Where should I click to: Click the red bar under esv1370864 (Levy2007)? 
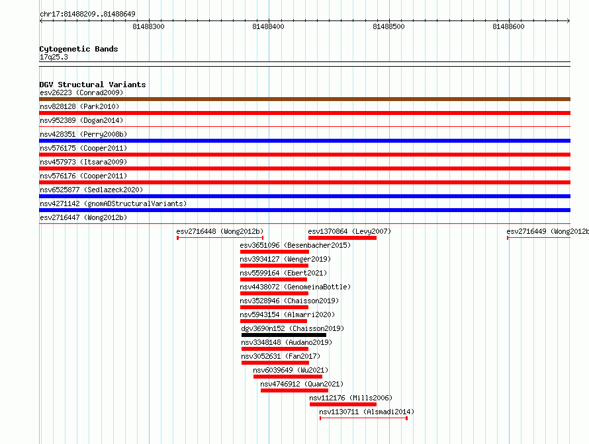point(342,238)
